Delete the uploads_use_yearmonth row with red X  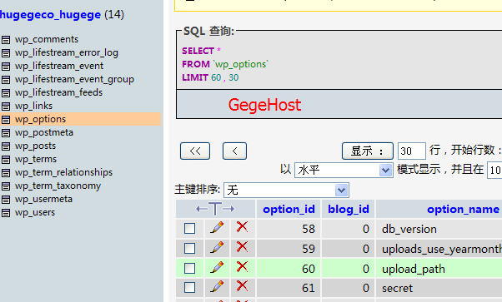(242, 247)
